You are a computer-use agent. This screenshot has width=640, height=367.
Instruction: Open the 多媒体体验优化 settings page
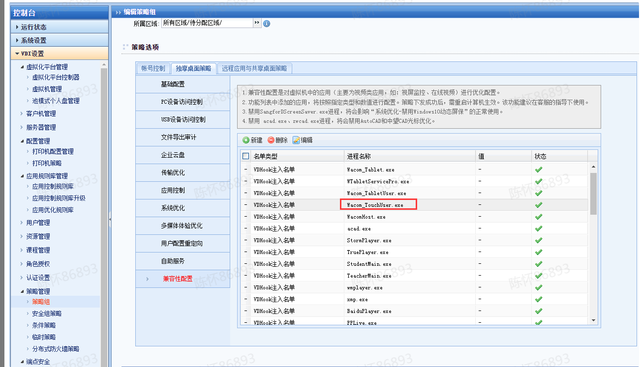(x=183, y=226)
